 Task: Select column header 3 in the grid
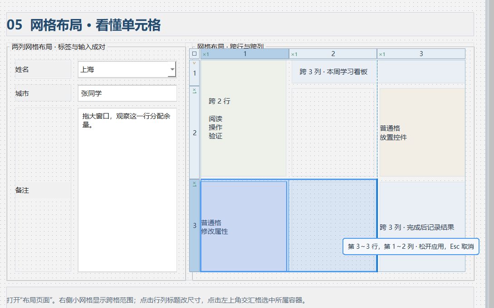click(x=421, y=54)
